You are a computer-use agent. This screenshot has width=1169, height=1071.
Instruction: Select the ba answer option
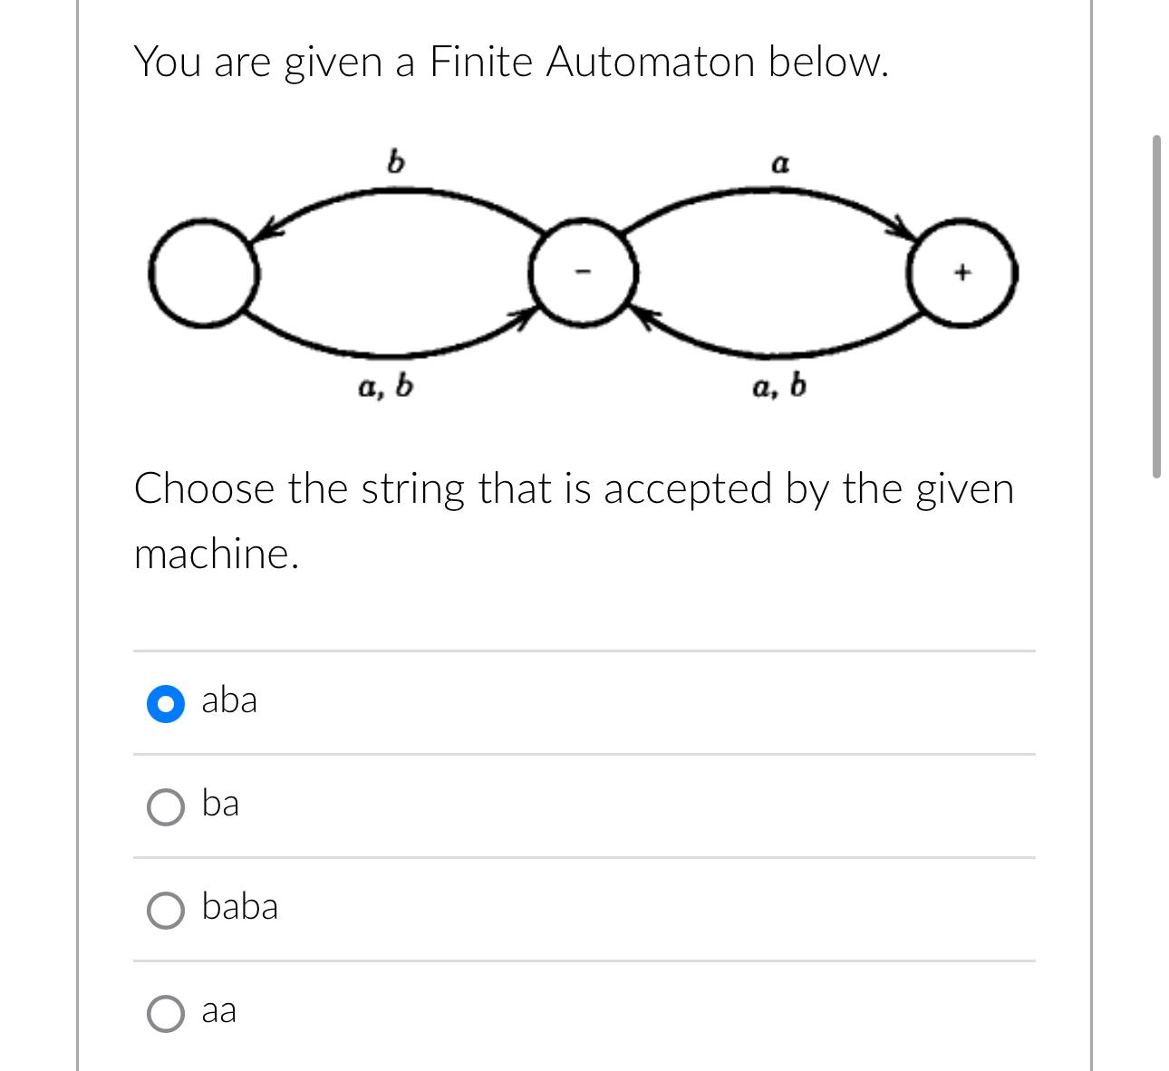click(x=164, y=805)
